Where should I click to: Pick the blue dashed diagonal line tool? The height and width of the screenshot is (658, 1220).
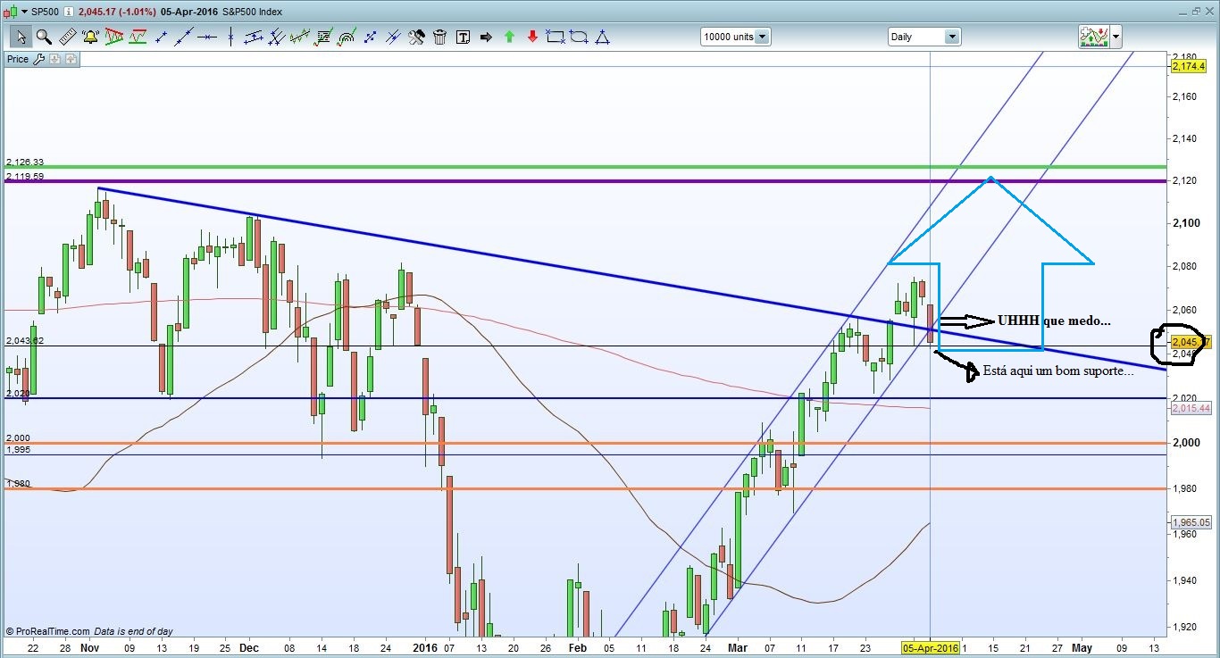click(370, 37)
